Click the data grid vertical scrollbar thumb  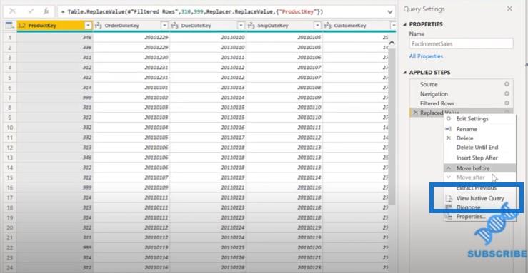(392, 126)
